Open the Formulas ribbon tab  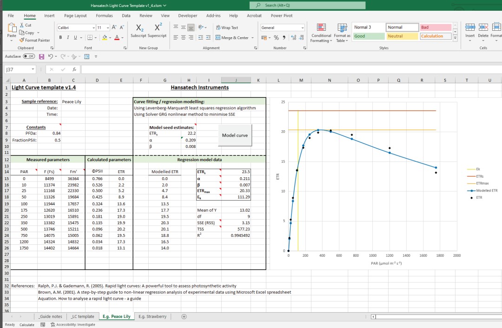(x=104, y=15)
